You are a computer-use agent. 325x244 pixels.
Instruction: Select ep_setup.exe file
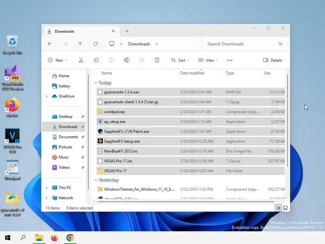click(x=190, y=122)
